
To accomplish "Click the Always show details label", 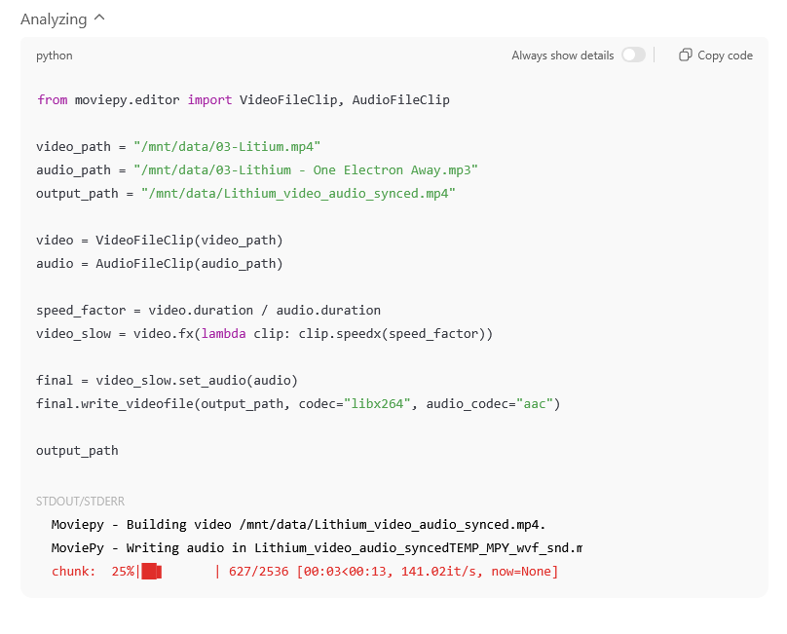I will click(562, 56).
